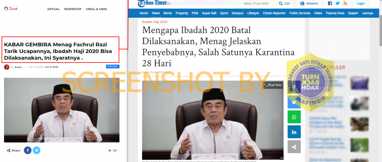Open the Sosok author name link

click(x=18, y=67)
